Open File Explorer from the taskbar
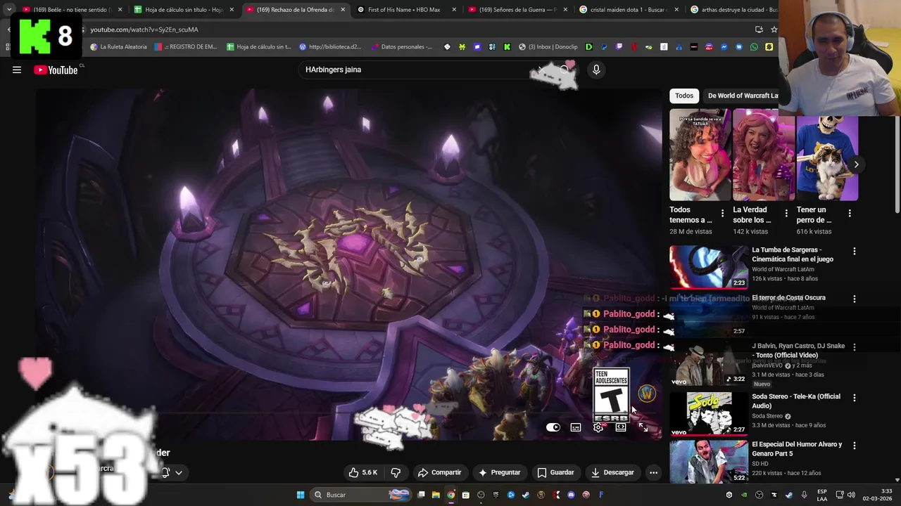Screen dimensions: 901x506 point(436,495)
